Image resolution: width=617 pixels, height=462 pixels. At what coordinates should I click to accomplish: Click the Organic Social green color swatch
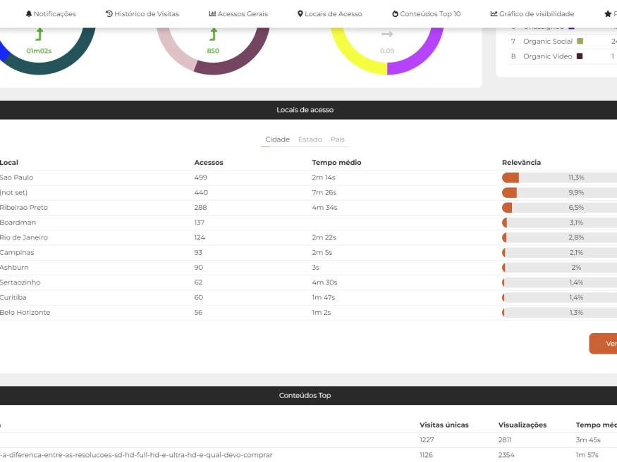[580, 42]
